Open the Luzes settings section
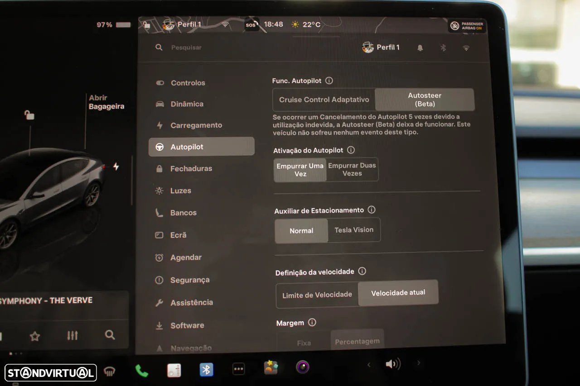The height and width of the screenshot is (386, 580). pyautogui.click(x=173, y=191)
